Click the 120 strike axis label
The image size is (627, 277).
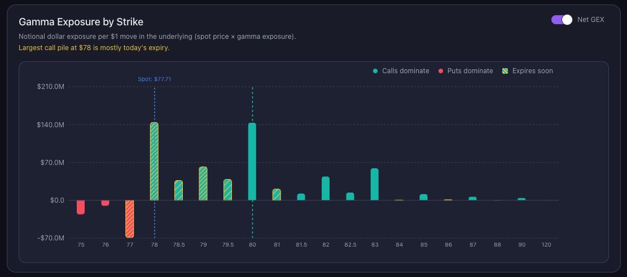pos(546,245)
